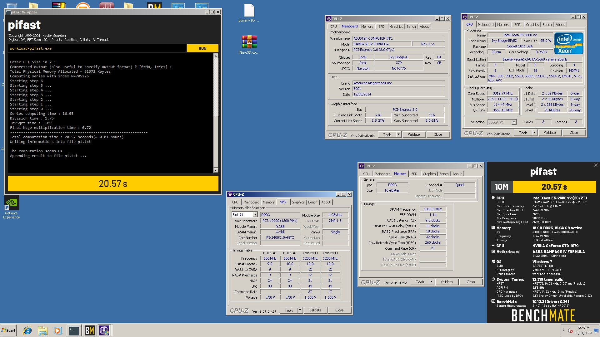Expand Tools arrow in SPD CPU-Z window
Screen dimensions: 600x337
[x=300, y=310]
